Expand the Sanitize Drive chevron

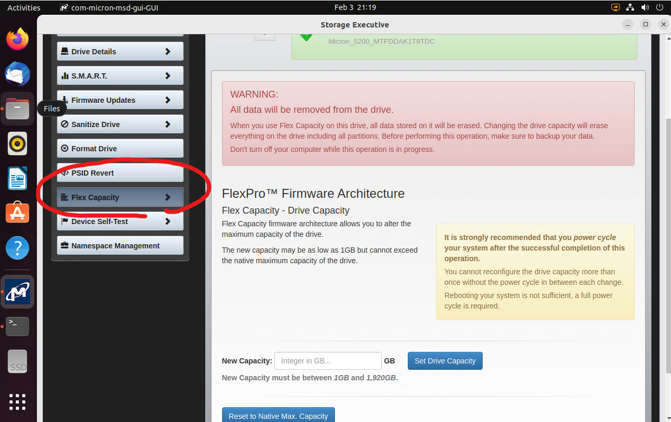pyautogui.click(x=168, y=124)
